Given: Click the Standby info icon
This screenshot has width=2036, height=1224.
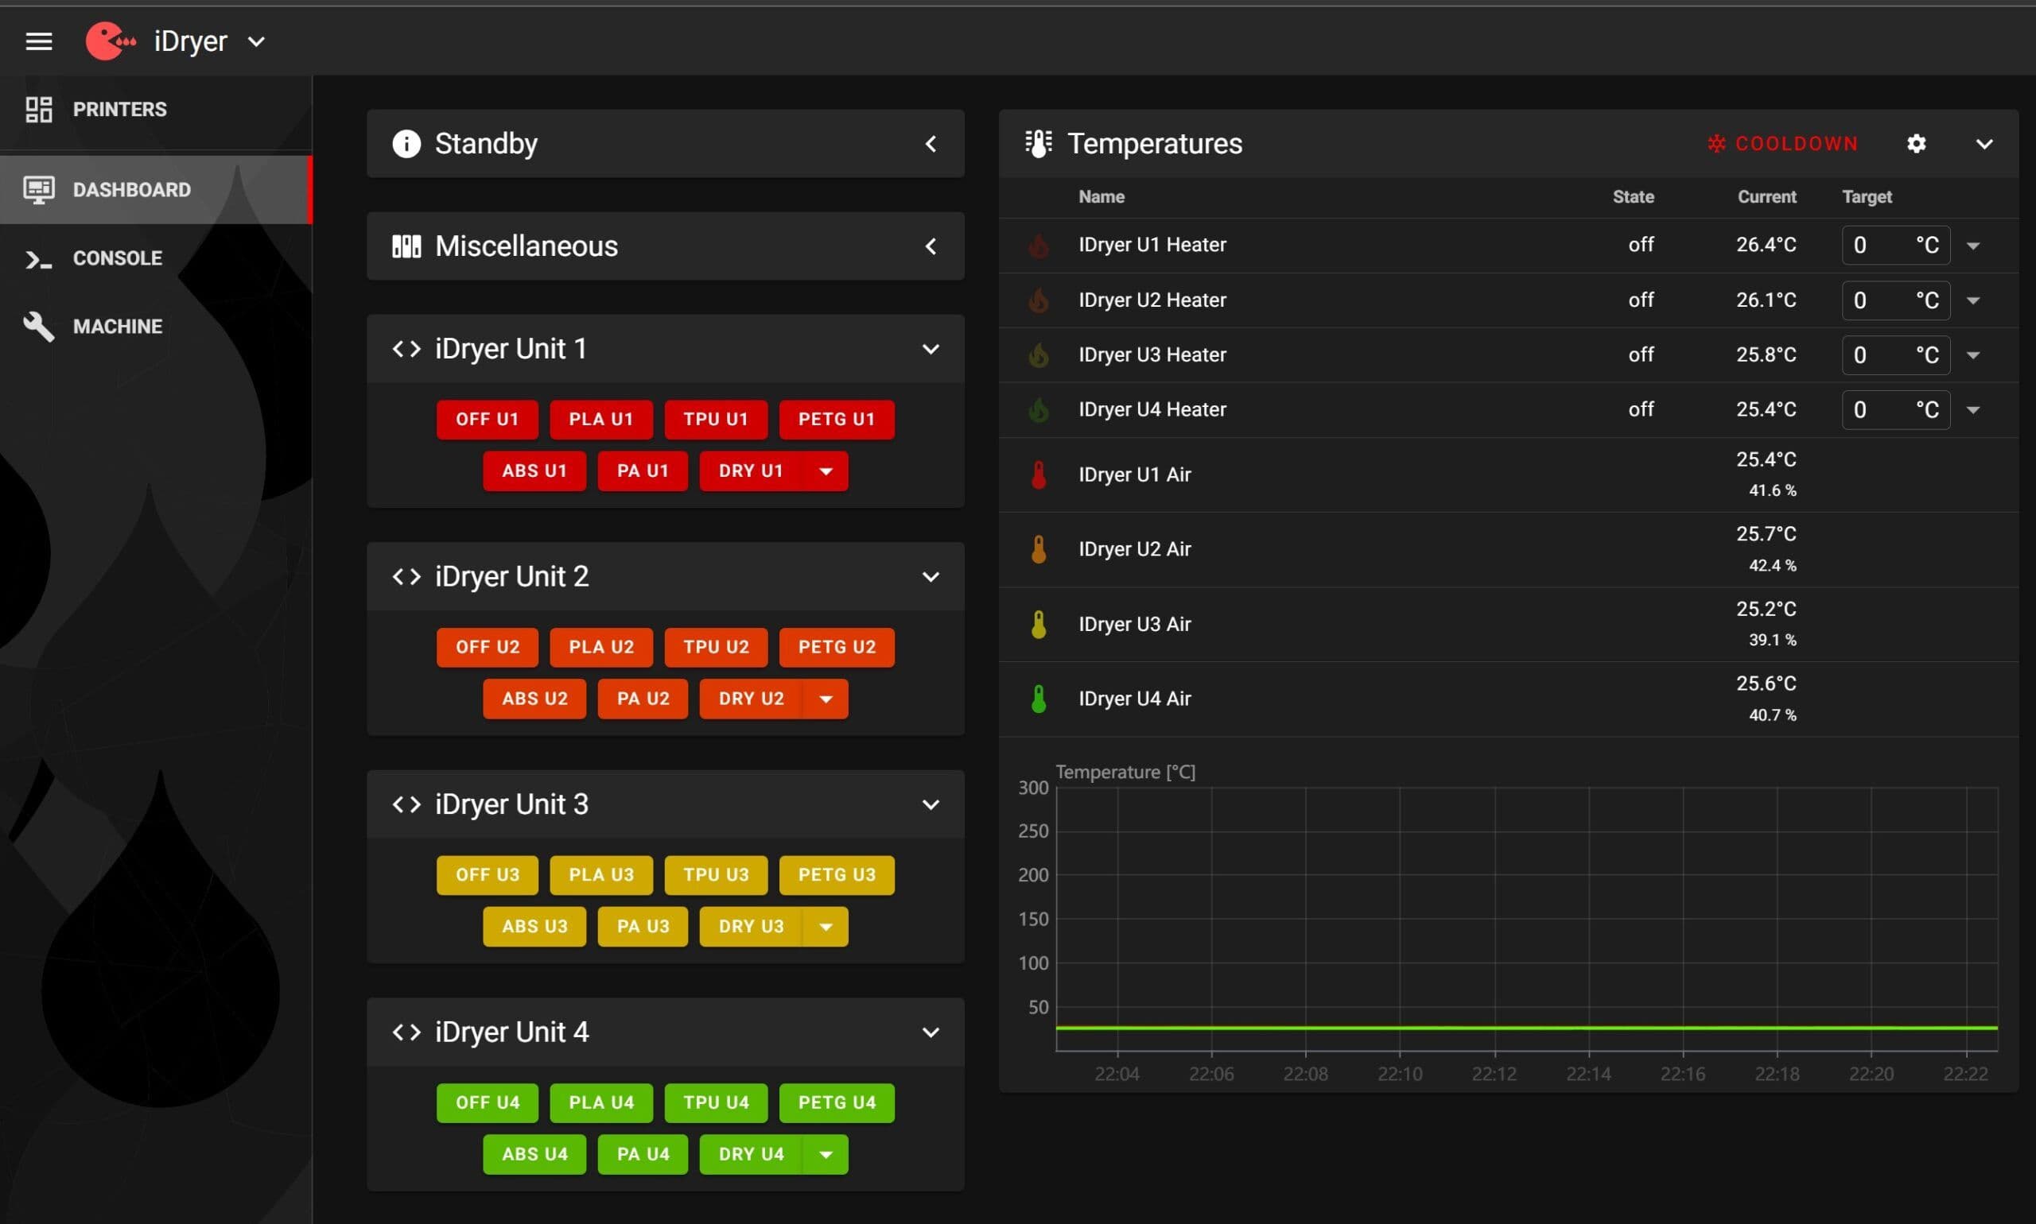Looking at the screenshot, I should click(x=406, y=144).
